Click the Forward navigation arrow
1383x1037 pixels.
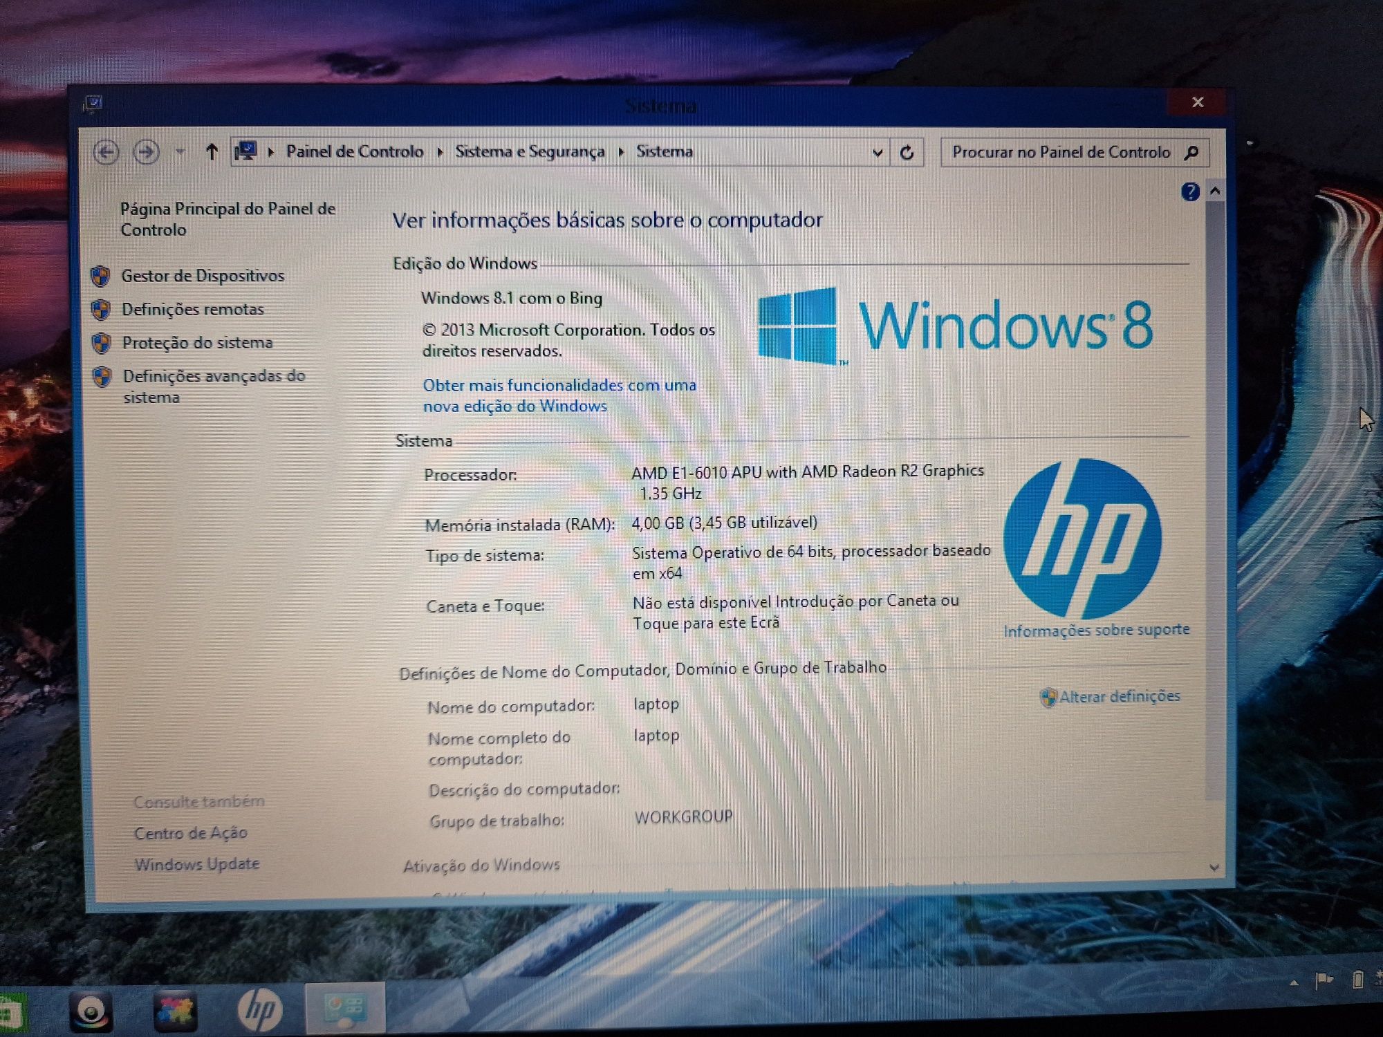pyautogui.click(x=146, y=151)
